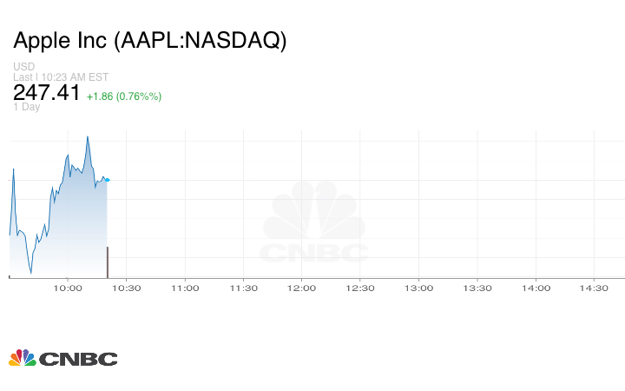Click the USD currency label

(x=23, y=67)
